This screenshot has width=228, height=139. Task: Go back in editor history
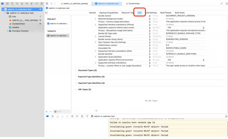click(52, 3)
